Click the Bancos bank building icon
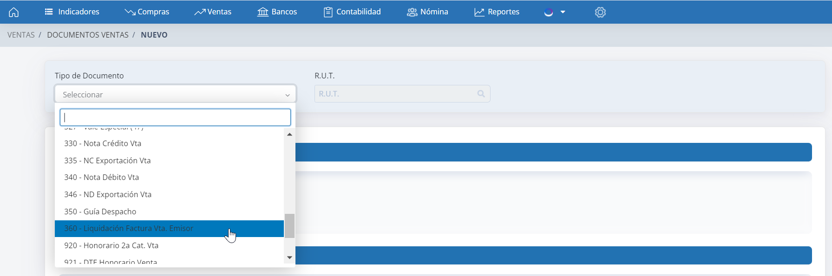832x276 pixels. [263, 12]
